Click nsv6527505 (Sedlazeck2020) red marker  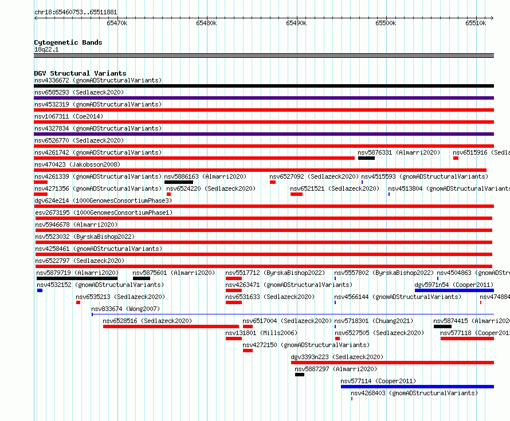(338, 339)
